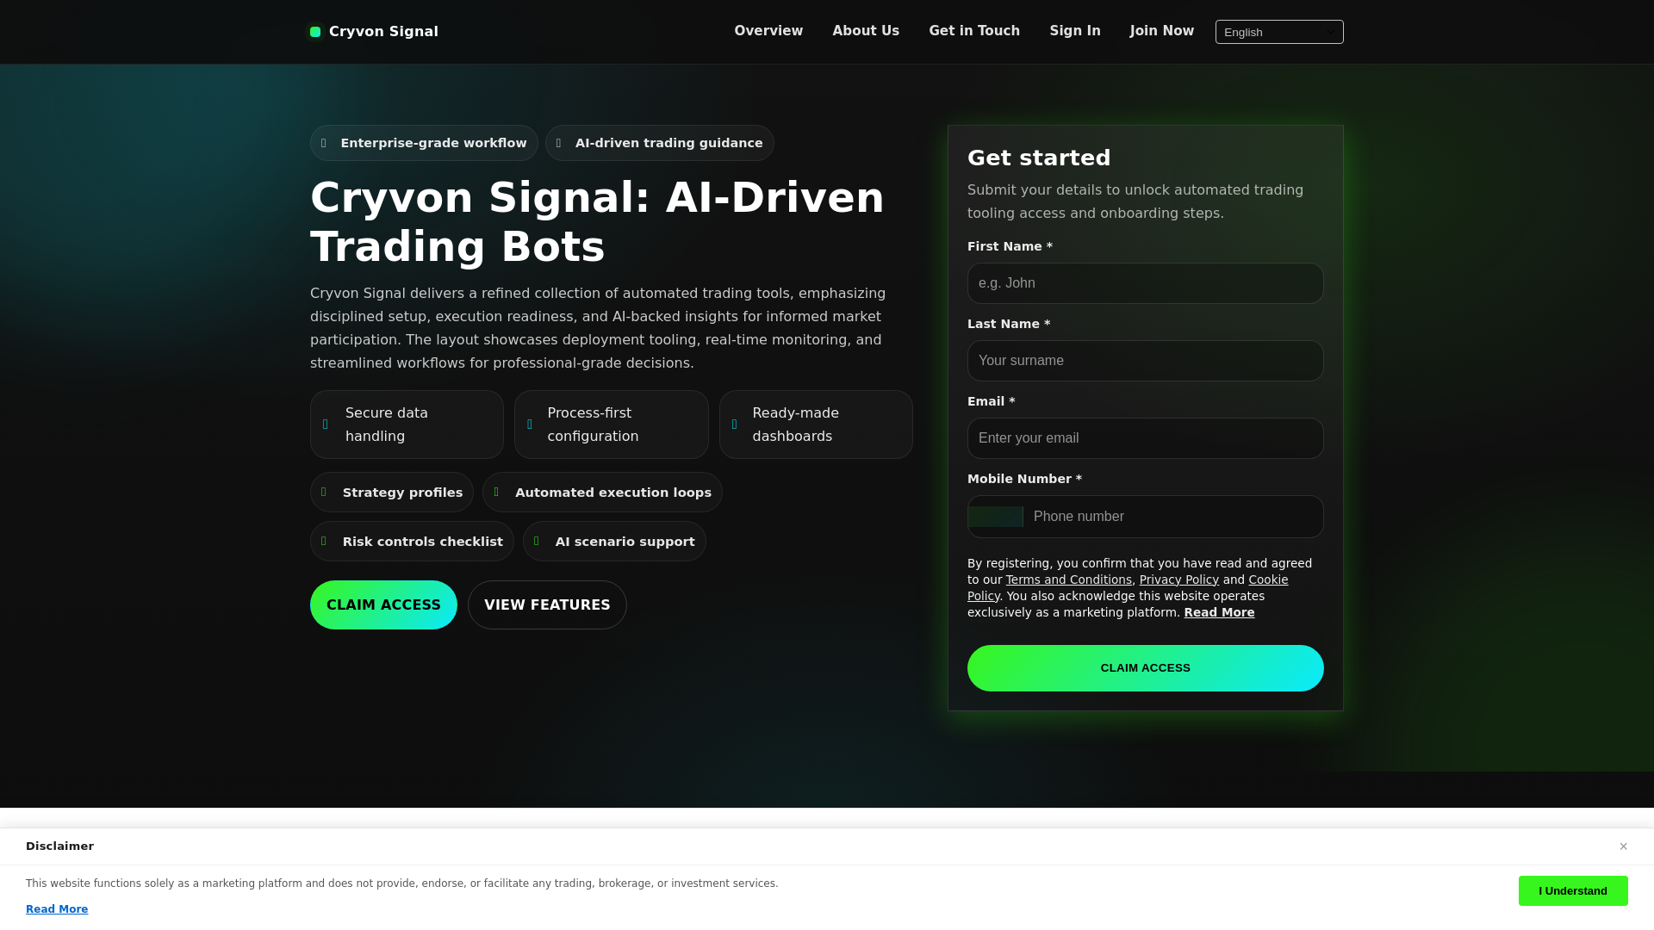Click the main hero headline text

pyautogui.click(x=597, y=222)
